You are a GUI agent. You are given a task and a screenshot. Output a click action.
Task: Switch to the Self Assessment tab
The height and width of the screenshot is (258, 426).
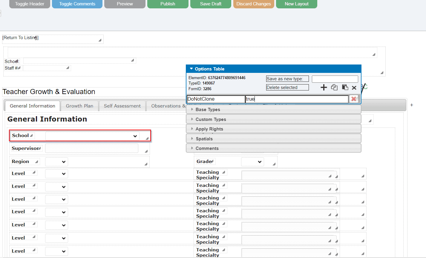click(x=122, y=106)
